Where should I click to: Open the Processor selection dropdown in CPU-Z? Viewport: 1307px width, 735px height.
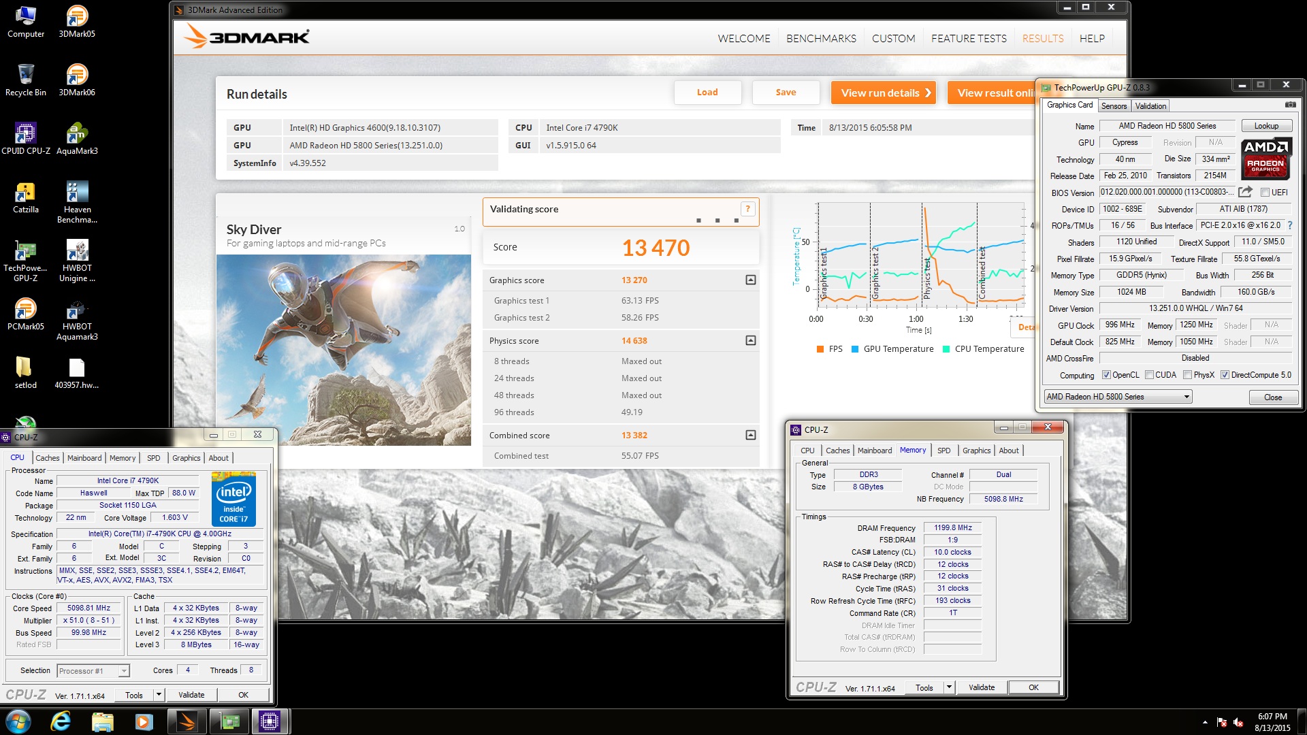tap(93, 671)
